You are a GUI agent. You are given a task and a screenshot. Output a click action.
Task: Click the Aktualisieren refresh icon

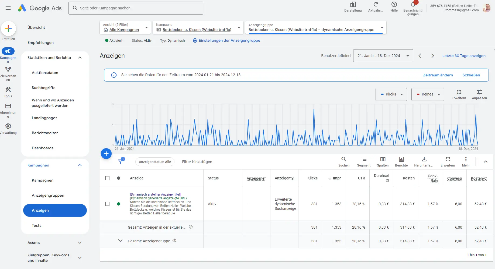coord(376,5)
